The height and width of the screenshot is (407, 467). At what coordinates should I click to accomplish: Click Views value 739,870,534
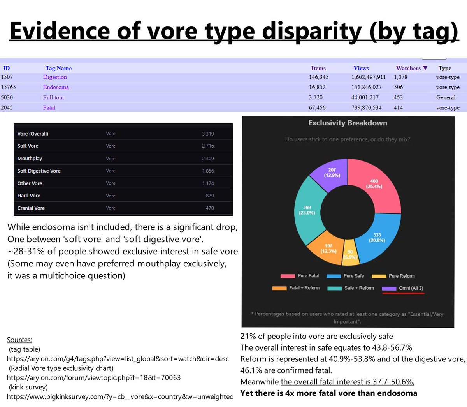pos(367,107)
